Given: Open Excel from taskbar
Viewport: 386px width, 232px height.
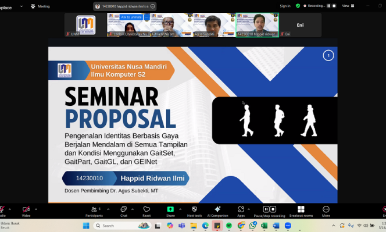Looking at the screenshot, I should tap(265, 226).
